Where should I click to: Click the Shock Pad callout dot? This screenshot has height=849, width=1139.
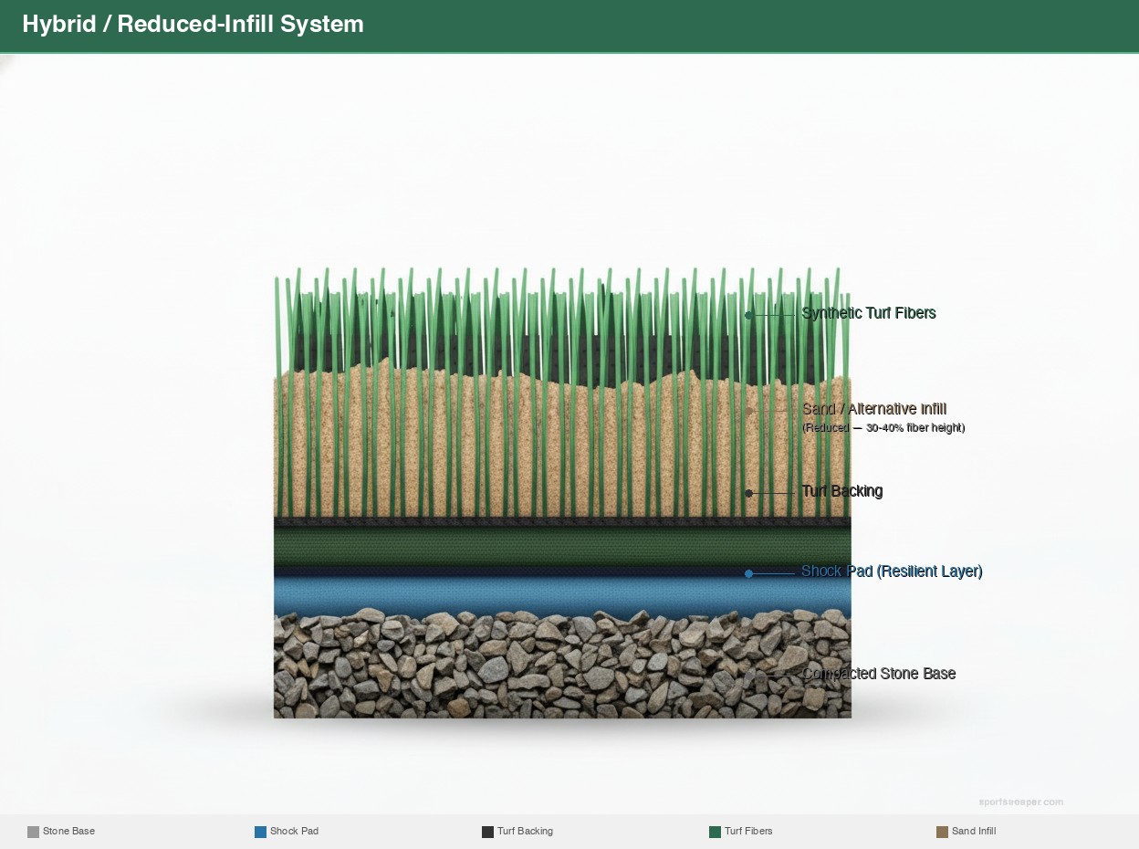coord(748,574)
